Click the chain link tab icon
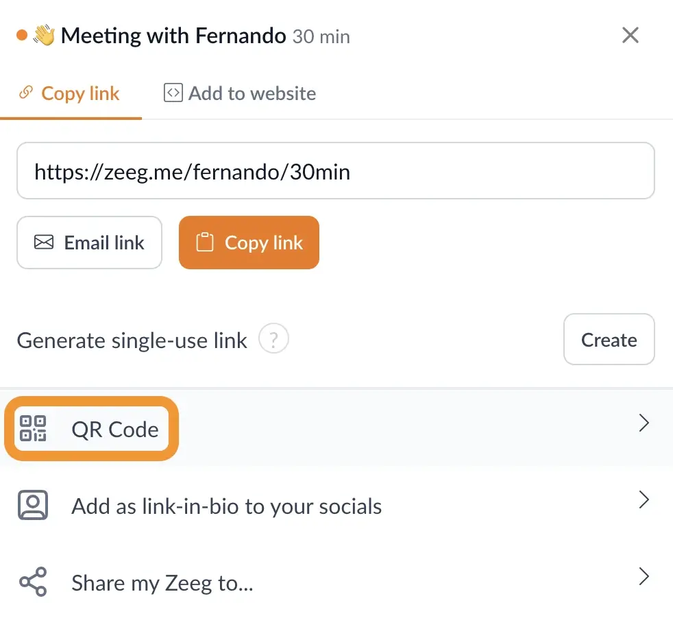This screenshot has height=618, width=673. pyautogui.click(x=26, y=93)
